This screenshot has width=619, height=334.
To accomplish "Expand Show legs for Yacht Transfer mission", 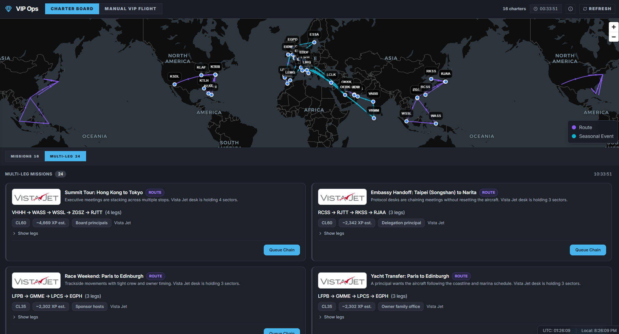I will click(332, 317).
